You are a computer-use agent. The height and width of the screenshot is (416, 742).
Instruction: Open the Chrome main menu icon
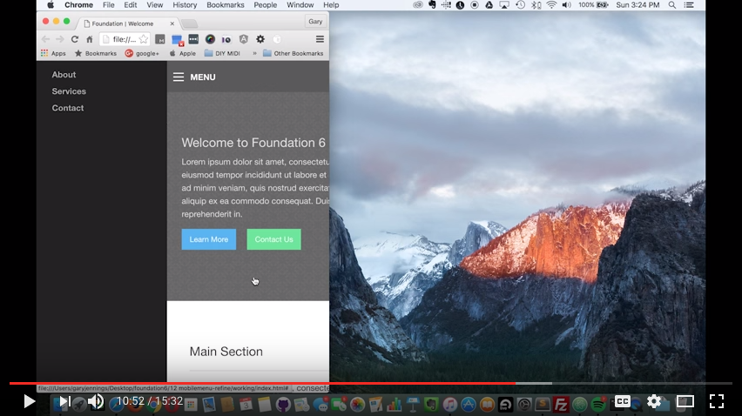pyautogui.click(x=320, y=39)
